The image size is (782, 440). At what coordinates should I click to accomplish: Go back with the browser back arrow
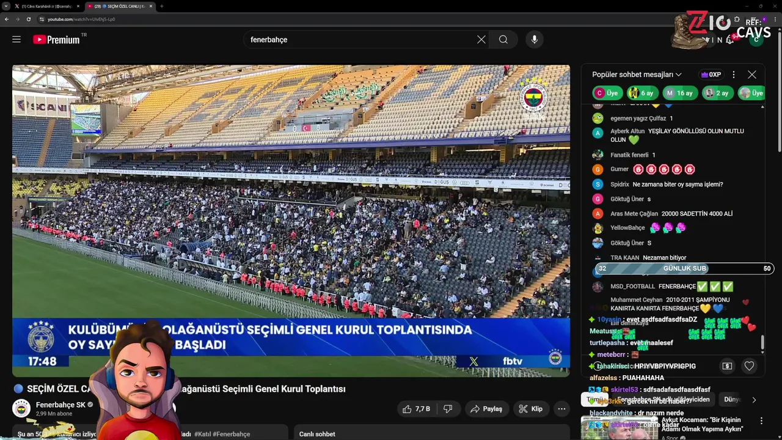click(x=7, y=19)
